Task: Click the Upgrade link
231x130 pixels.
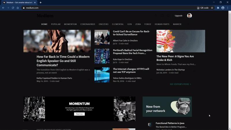Action: [178, 16]
